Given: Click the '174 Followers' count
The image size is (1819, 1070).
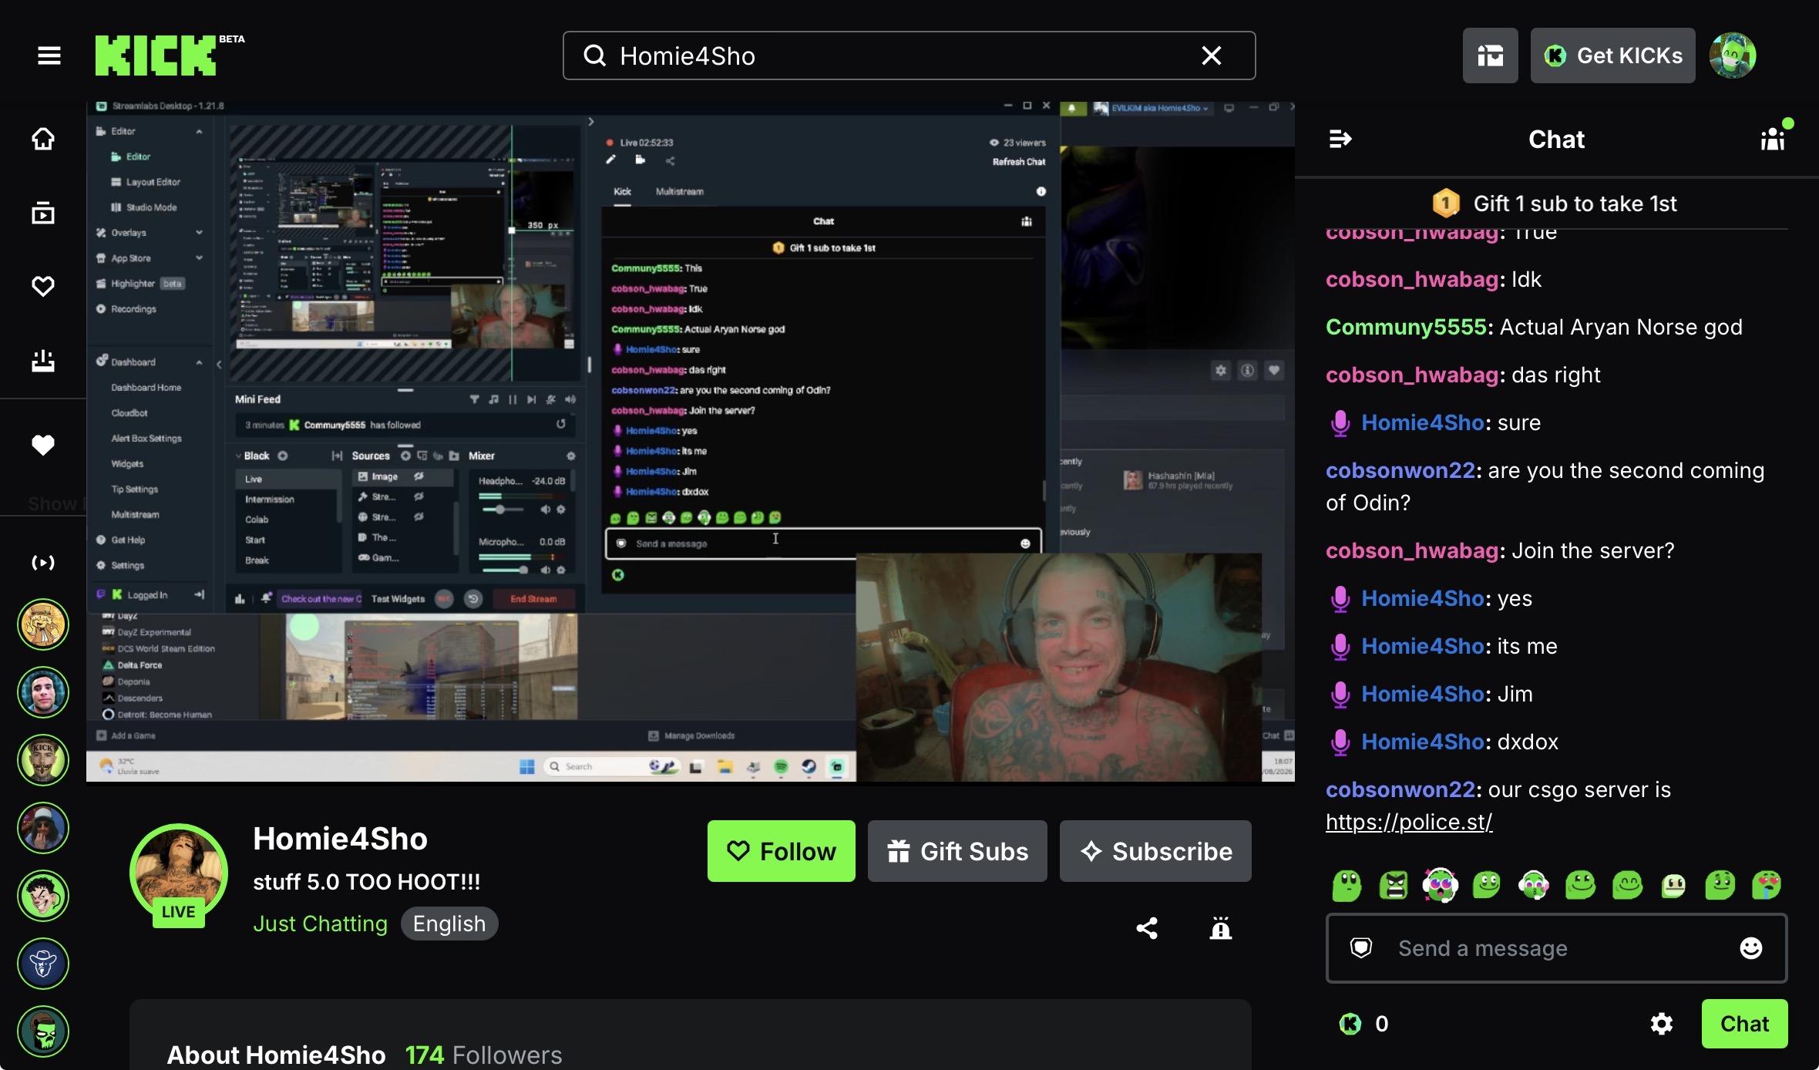Looking at the screenshot, I should pyautogui.click(x=484, y=1055).
